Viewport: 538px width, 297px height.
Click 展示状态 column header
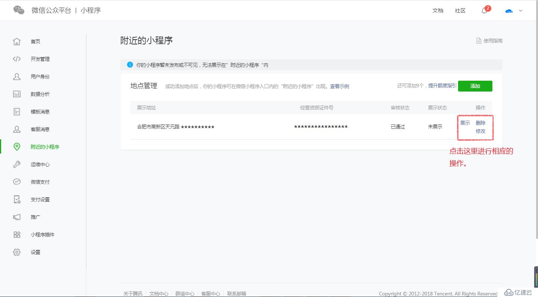[437, 108]
